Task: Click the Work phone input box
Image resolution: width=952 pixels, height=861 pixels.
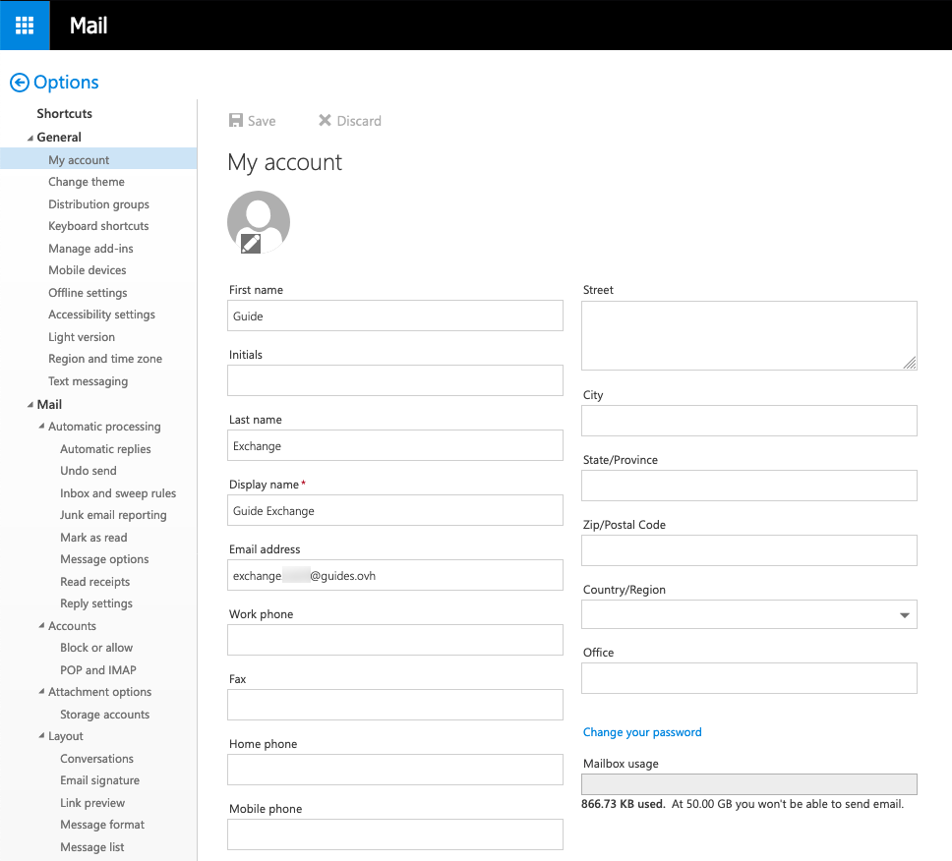Action: coord(394,641)
